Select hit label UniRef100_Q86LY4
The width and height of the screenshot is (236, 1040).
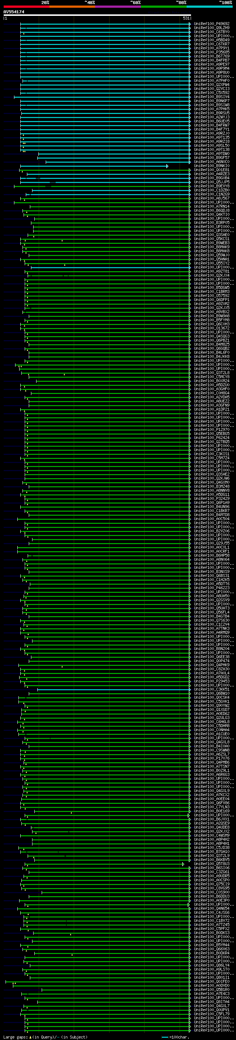coord(212,965)
